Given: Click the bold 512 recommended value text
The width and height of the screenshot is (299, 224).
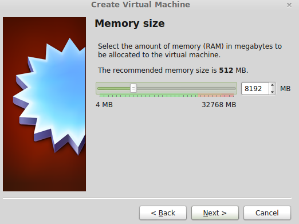Looking at the screenshot, I should (226, 70).
